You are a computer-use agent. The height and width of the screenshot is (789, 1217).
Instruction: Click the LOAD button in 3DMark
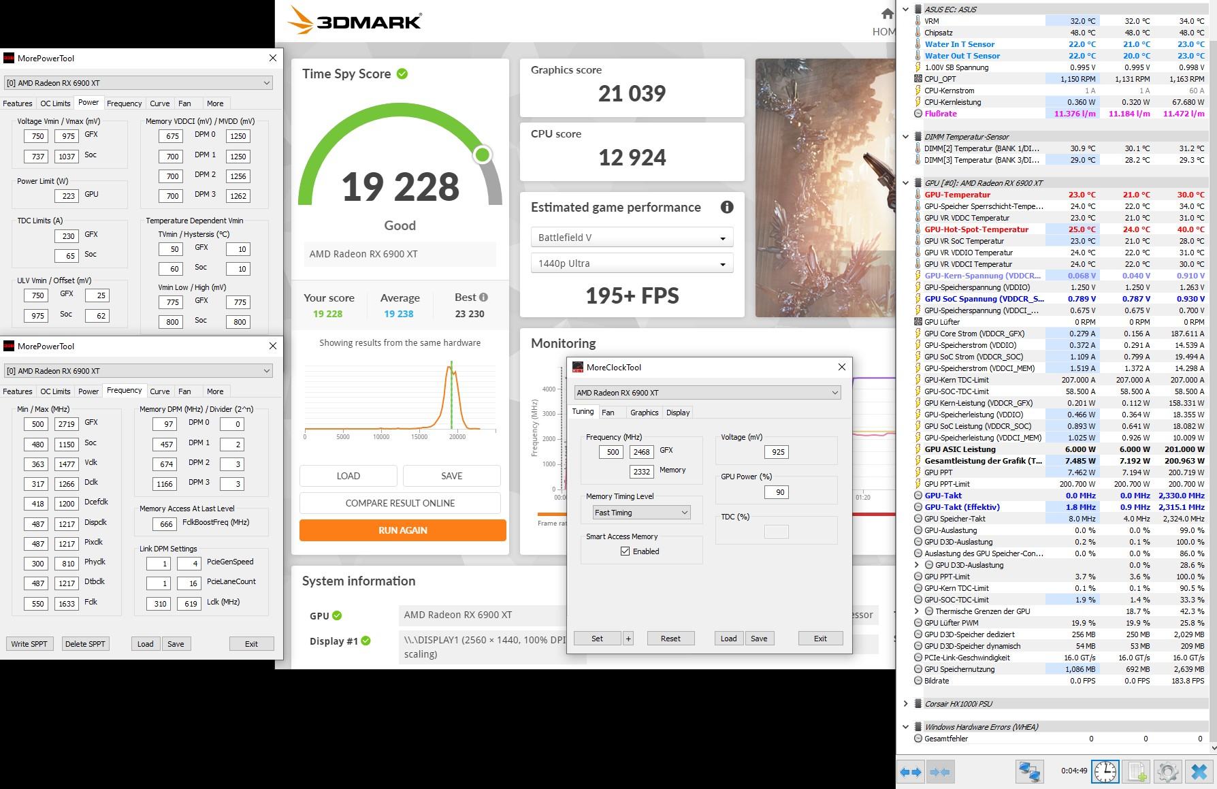click(x=348, y=476)
